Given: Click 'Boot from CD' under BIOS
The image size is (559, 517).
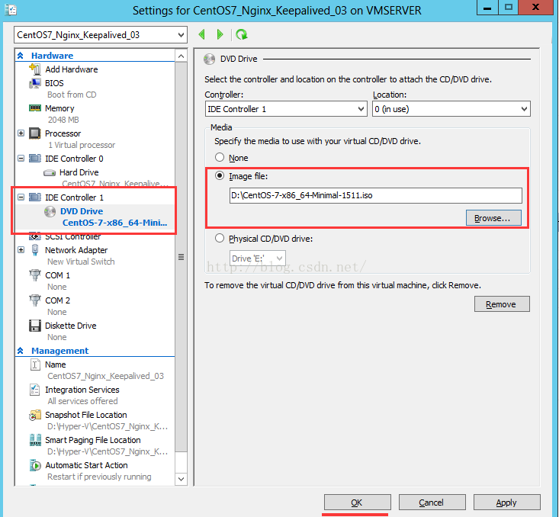Looking at the screenshot, I should 72,95.
